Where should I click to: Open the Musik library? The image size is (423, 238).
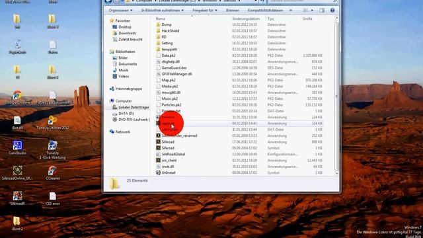[x=123, y=70]
